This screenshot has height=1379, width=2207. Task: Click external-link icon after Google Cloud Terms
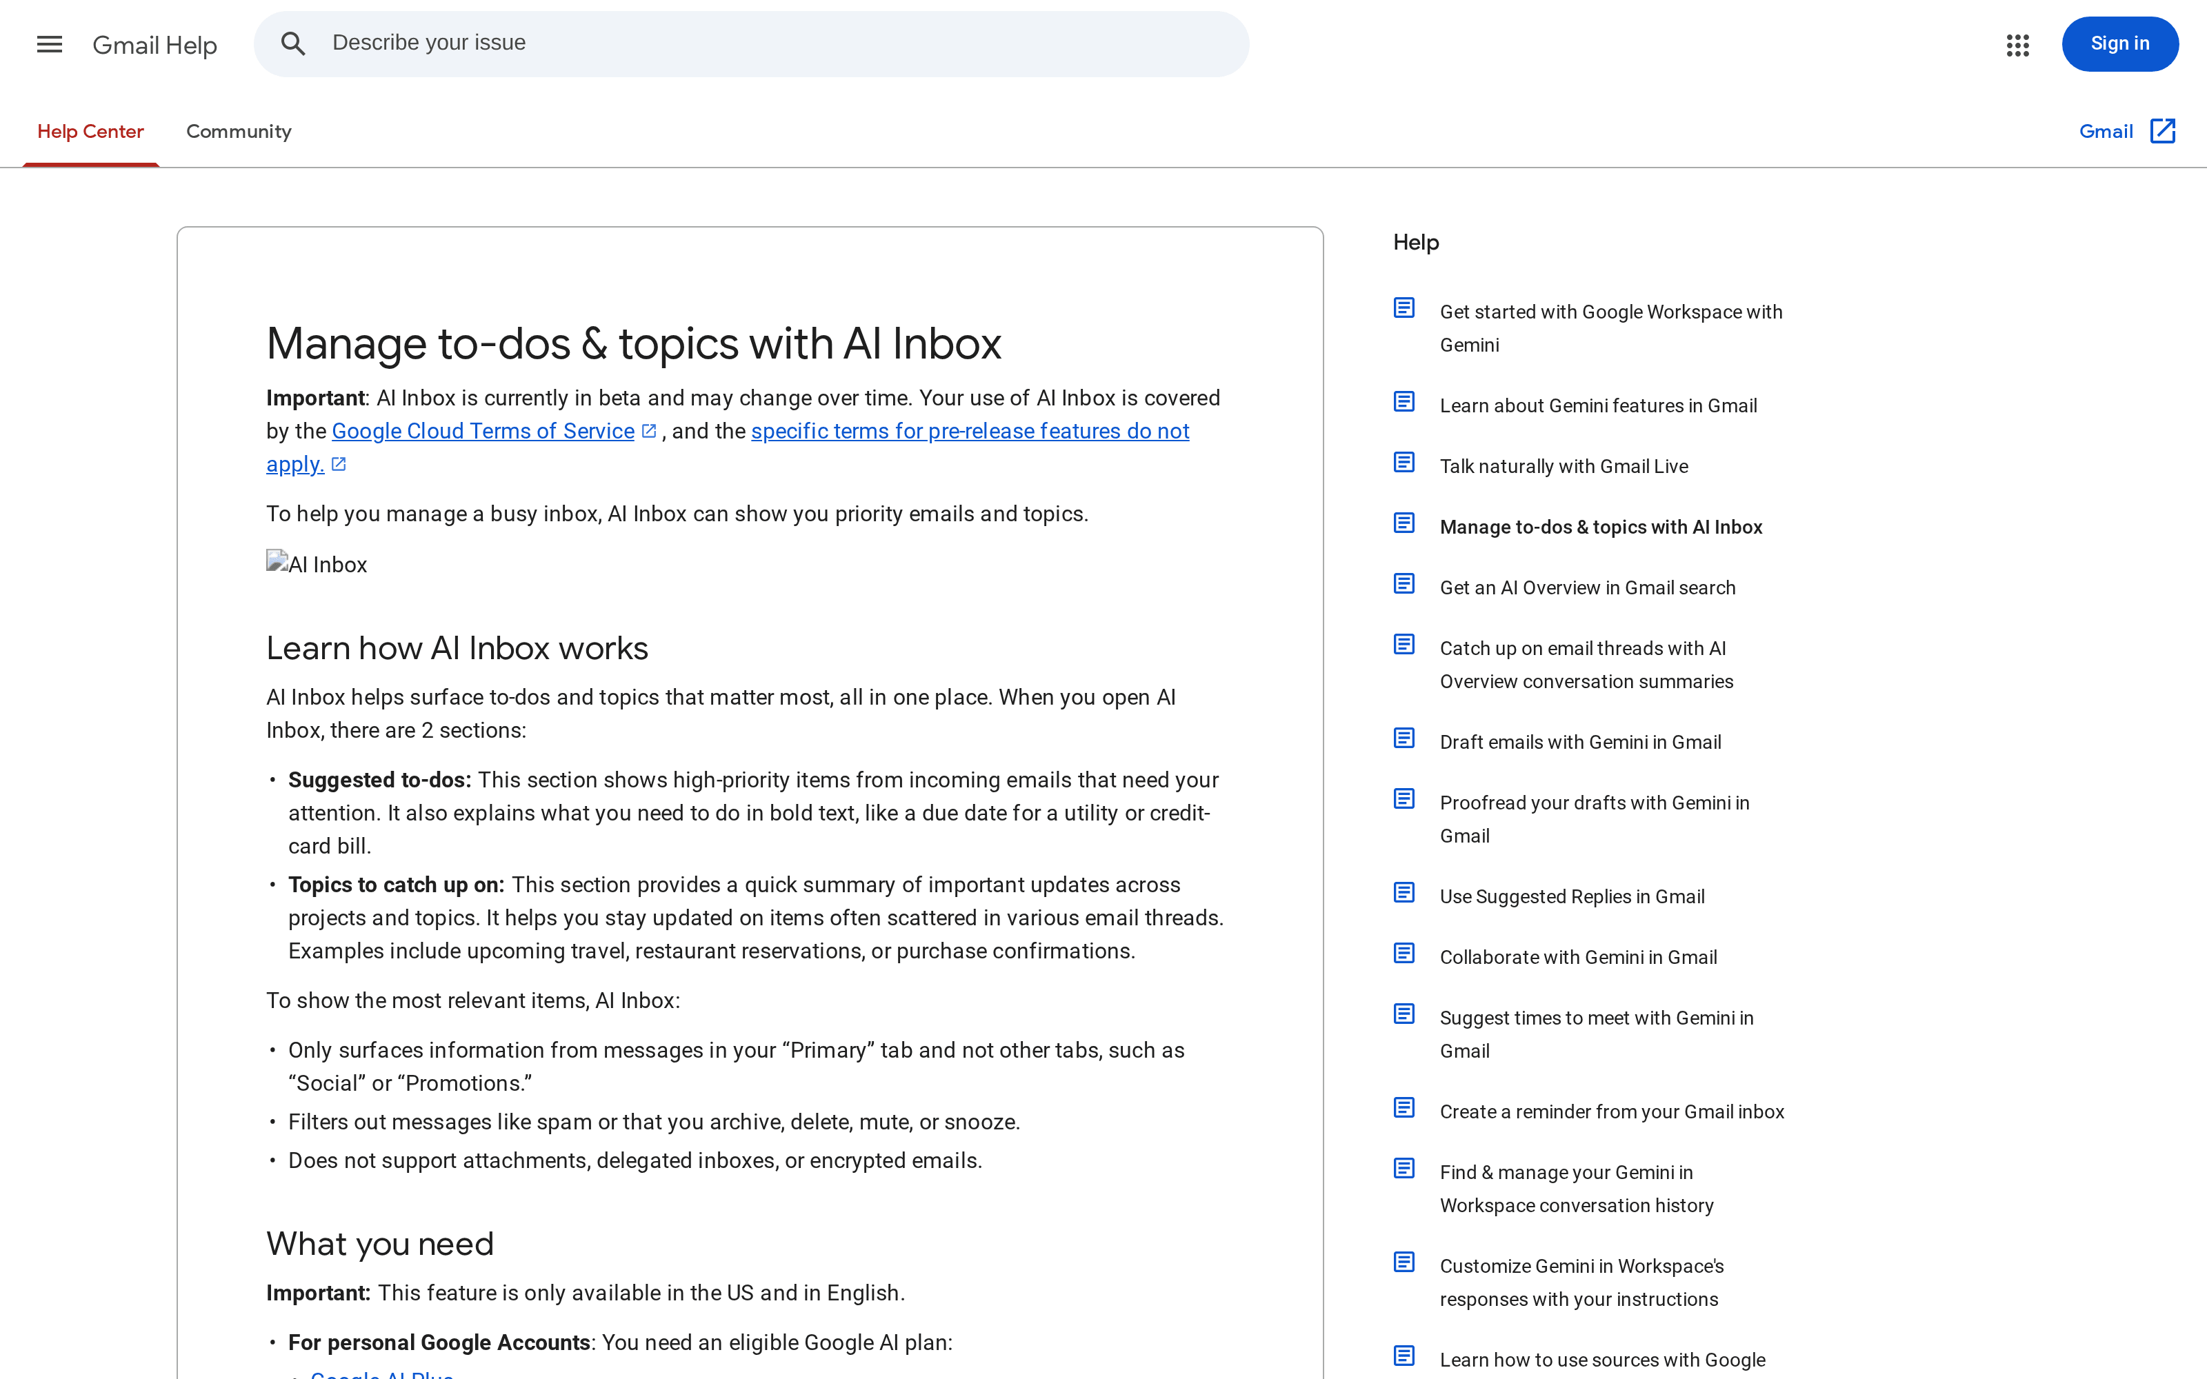pos(648,432)
